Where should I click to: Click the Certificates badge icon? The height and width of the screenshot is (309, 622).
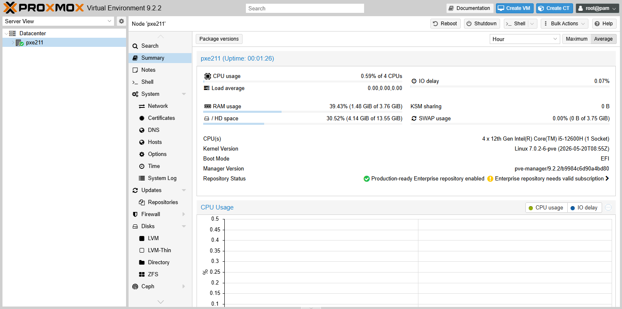(142, 118)
